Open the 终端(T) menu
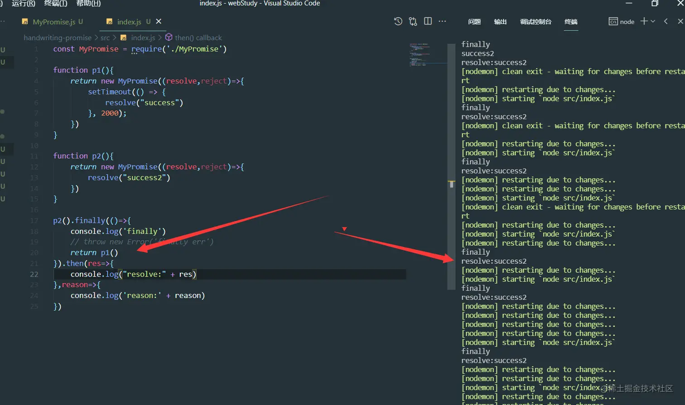The image size is (685, 405). [x=56, y=4]
